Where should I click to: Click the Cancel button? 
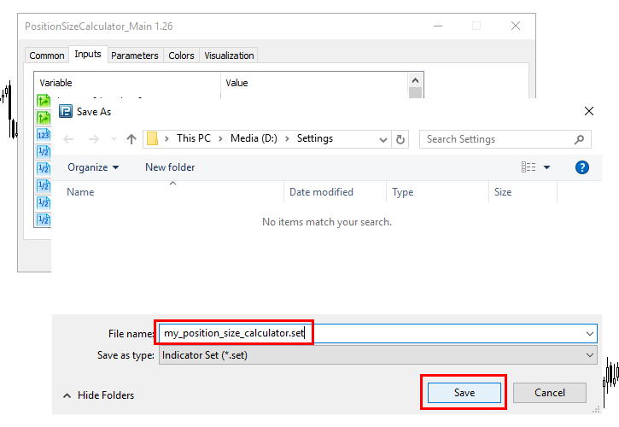(x=550, y=393)
